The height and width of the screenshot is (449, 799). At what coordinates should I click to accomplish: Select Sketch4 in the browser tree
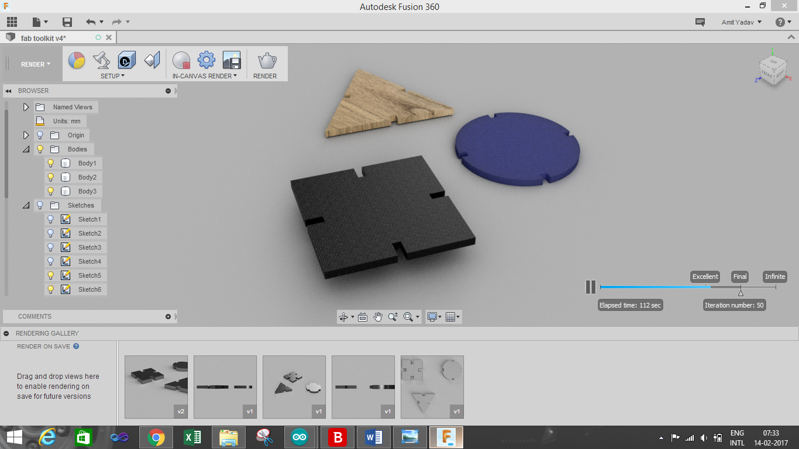point(89,261)
